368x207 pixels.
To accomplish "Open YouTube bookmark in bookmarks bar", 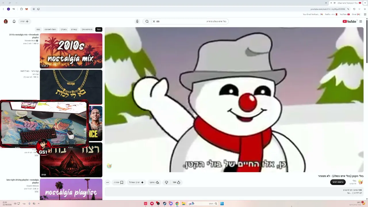I will pyautogui.click(x=345, y=14).
